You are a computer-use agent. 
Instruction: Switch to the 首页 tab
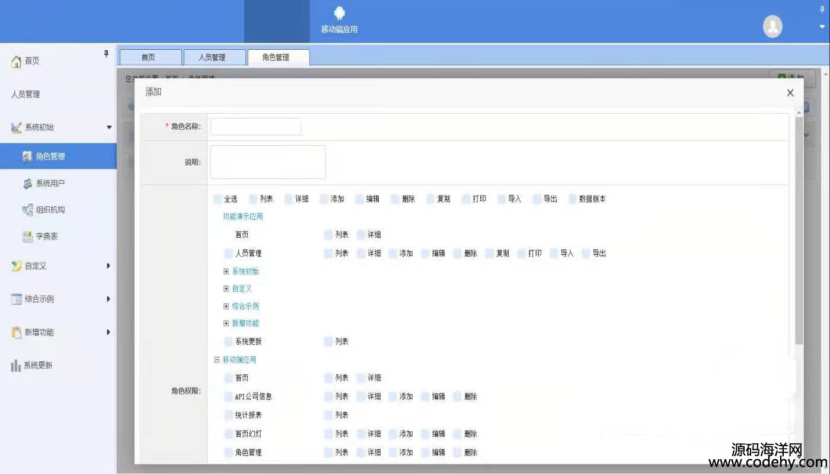(x=151, y=57)
